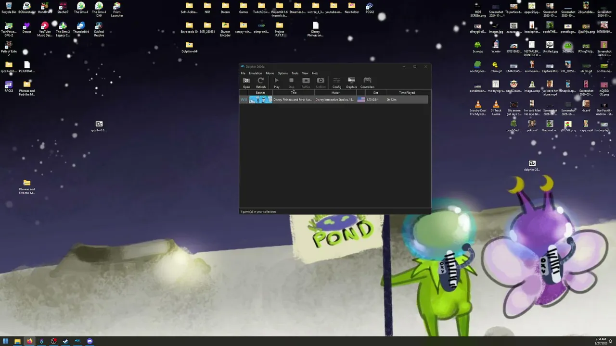Open Discord from the taskbar

[90, 341]
